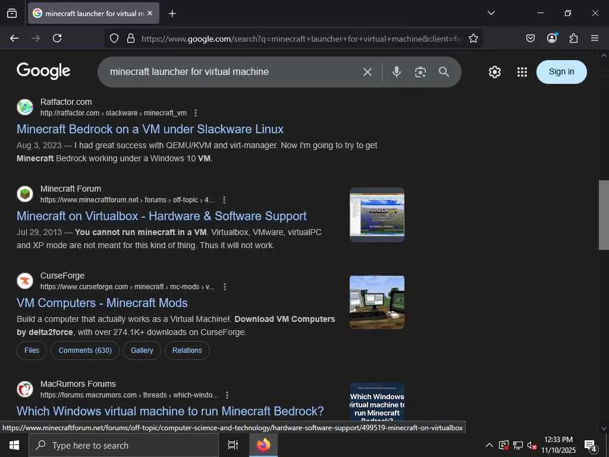Save page to Pocket

coord(530,38)
